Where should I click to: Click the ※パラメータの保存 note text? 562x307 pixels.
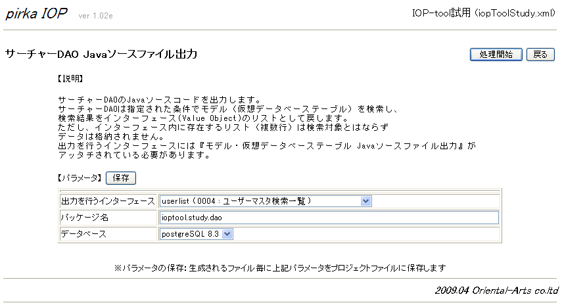281,268
